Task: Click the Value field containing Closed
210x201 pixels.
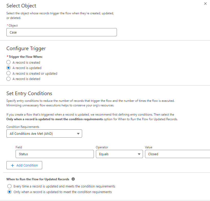Action: coord(176,154)
